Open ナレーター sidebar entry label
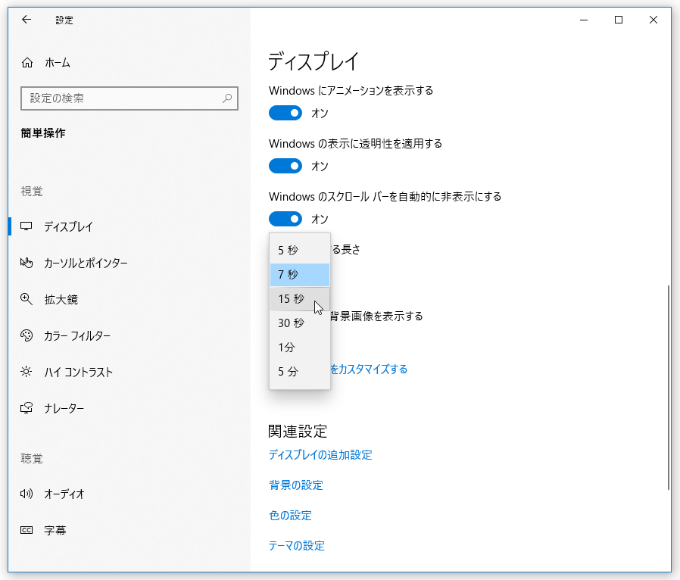This screenshot has width=680, height=580. pos(64,409)
